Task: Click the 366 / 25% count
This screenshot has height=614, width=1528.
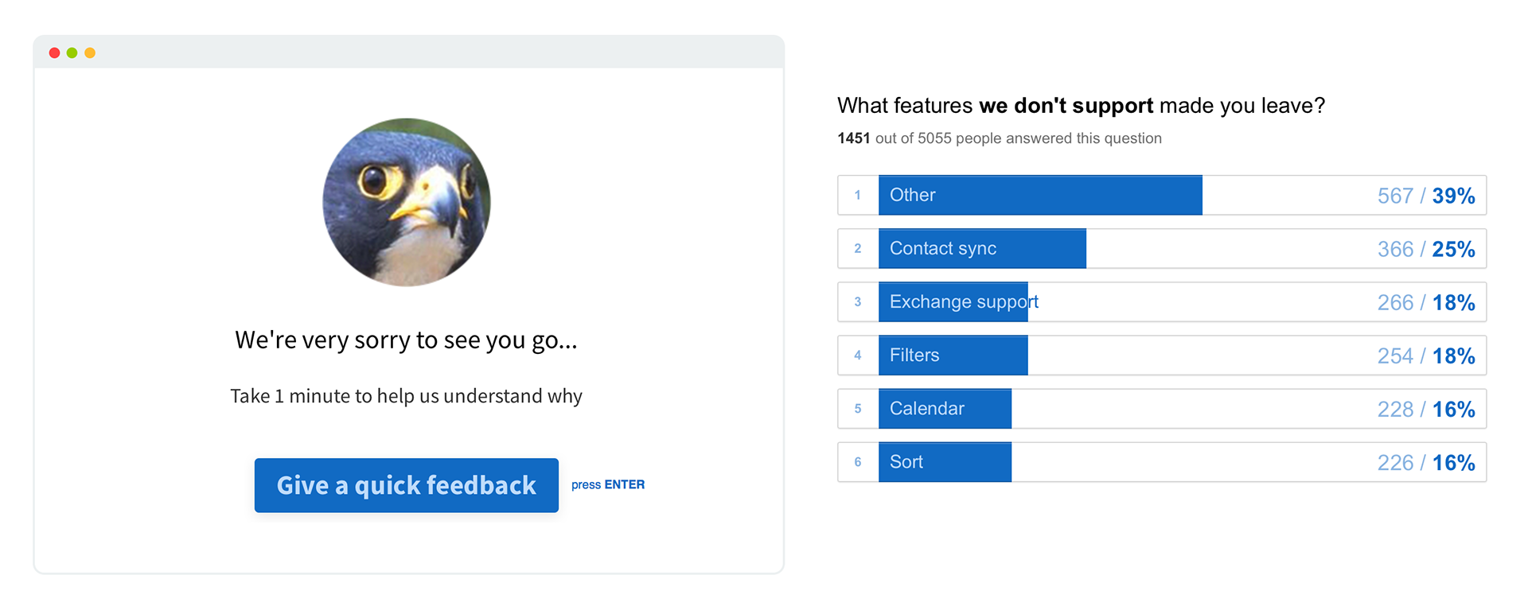Action: (1426, 249)
